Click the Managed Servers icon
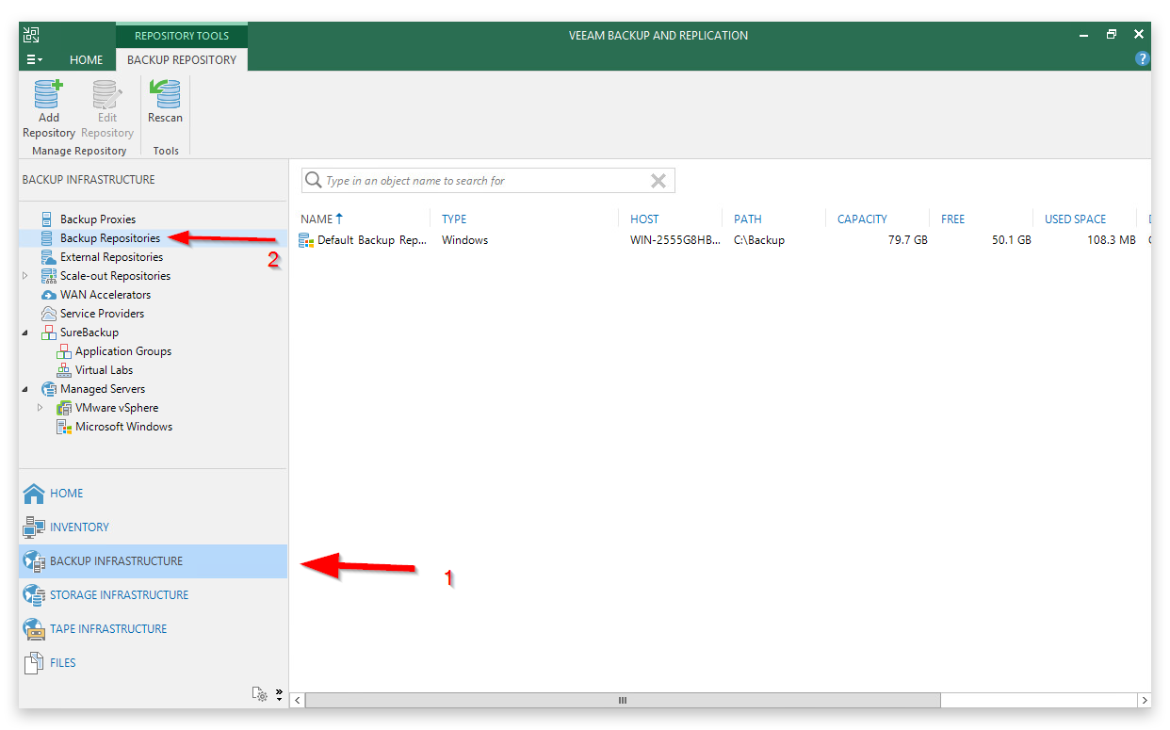The width and height of the screenshot is (1170, 730). 49,389
